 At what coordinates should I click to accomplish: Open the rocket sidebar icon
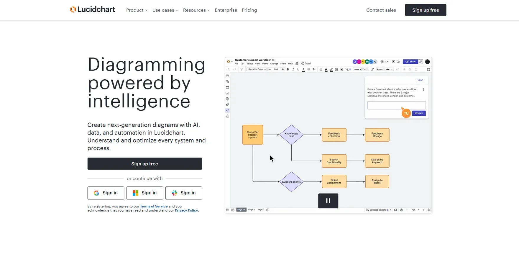pyautogui.click(x=227, y=105)
